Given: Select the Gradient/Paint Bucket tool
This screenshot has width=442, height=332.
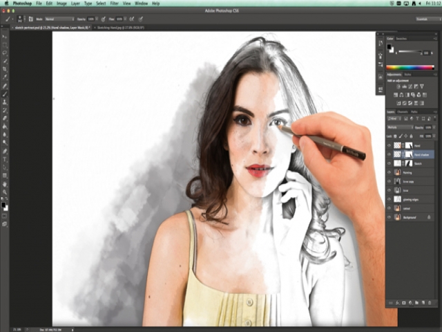Looking at the screenshot, I should pos(5,127).
